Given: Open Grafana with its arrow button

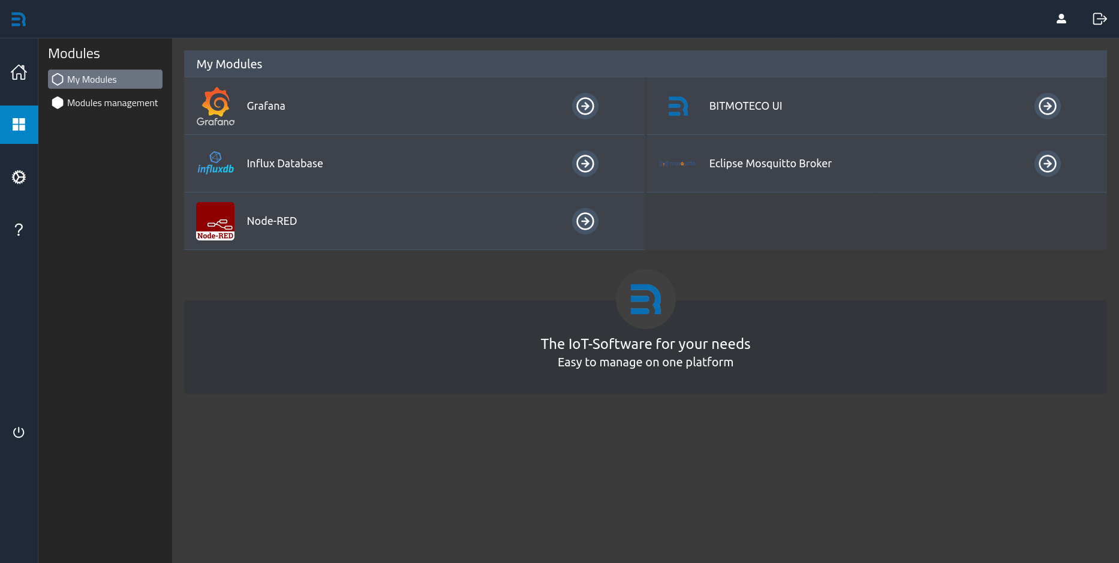Looking at the screenshot, I should pyautogui.click(x=585, y=106).
